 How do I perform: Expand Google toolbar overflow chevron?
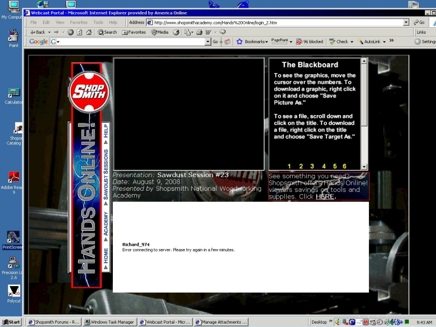click(x=391, y=40)
